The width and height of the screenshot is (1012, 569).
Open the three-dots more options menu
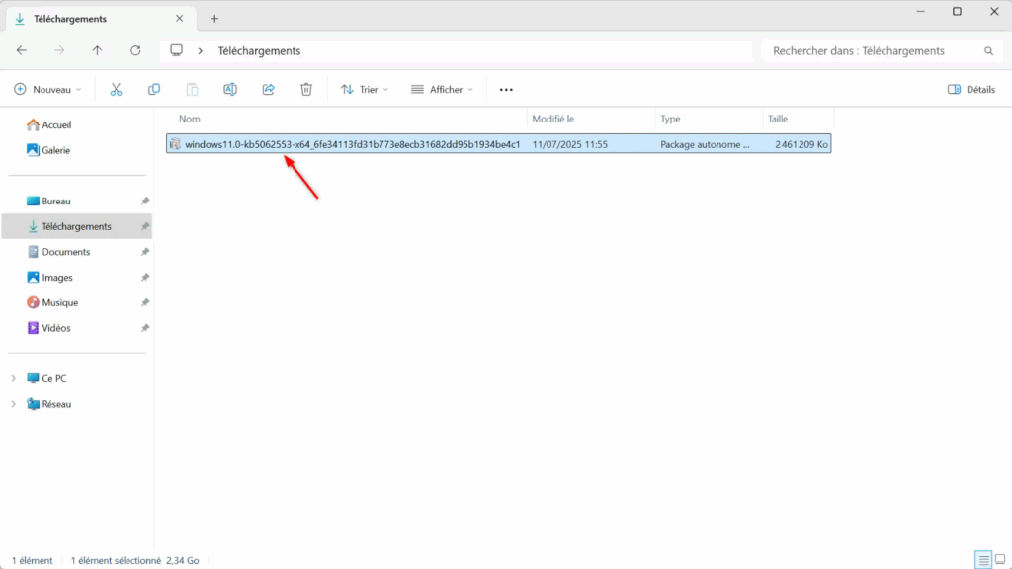[506, 90]
